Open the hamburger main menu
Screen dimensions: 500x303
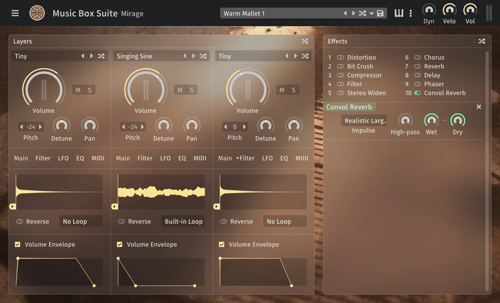click(15, 13)
